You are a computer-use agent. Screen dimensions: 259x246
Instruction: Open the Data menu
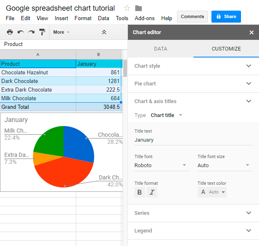point(103,18)
